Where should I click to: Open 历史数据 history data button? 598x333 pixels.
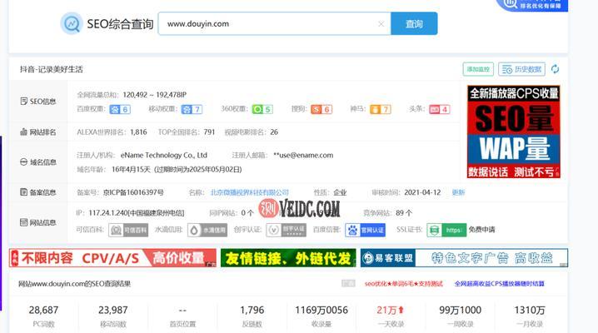coord(521,69)
